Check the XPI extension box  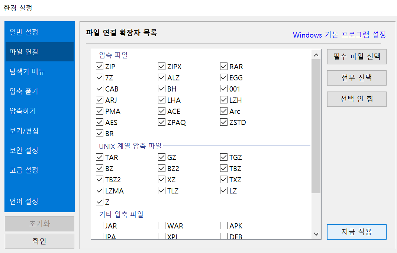click(x=161, y=236)
